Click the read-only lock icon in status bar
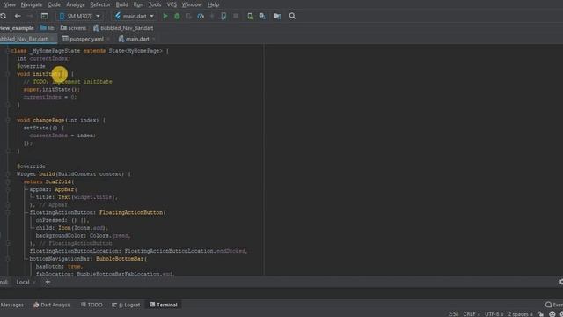The height and width of the screenshot is (317, 563). pyautogui.click(x=541, y=314)
